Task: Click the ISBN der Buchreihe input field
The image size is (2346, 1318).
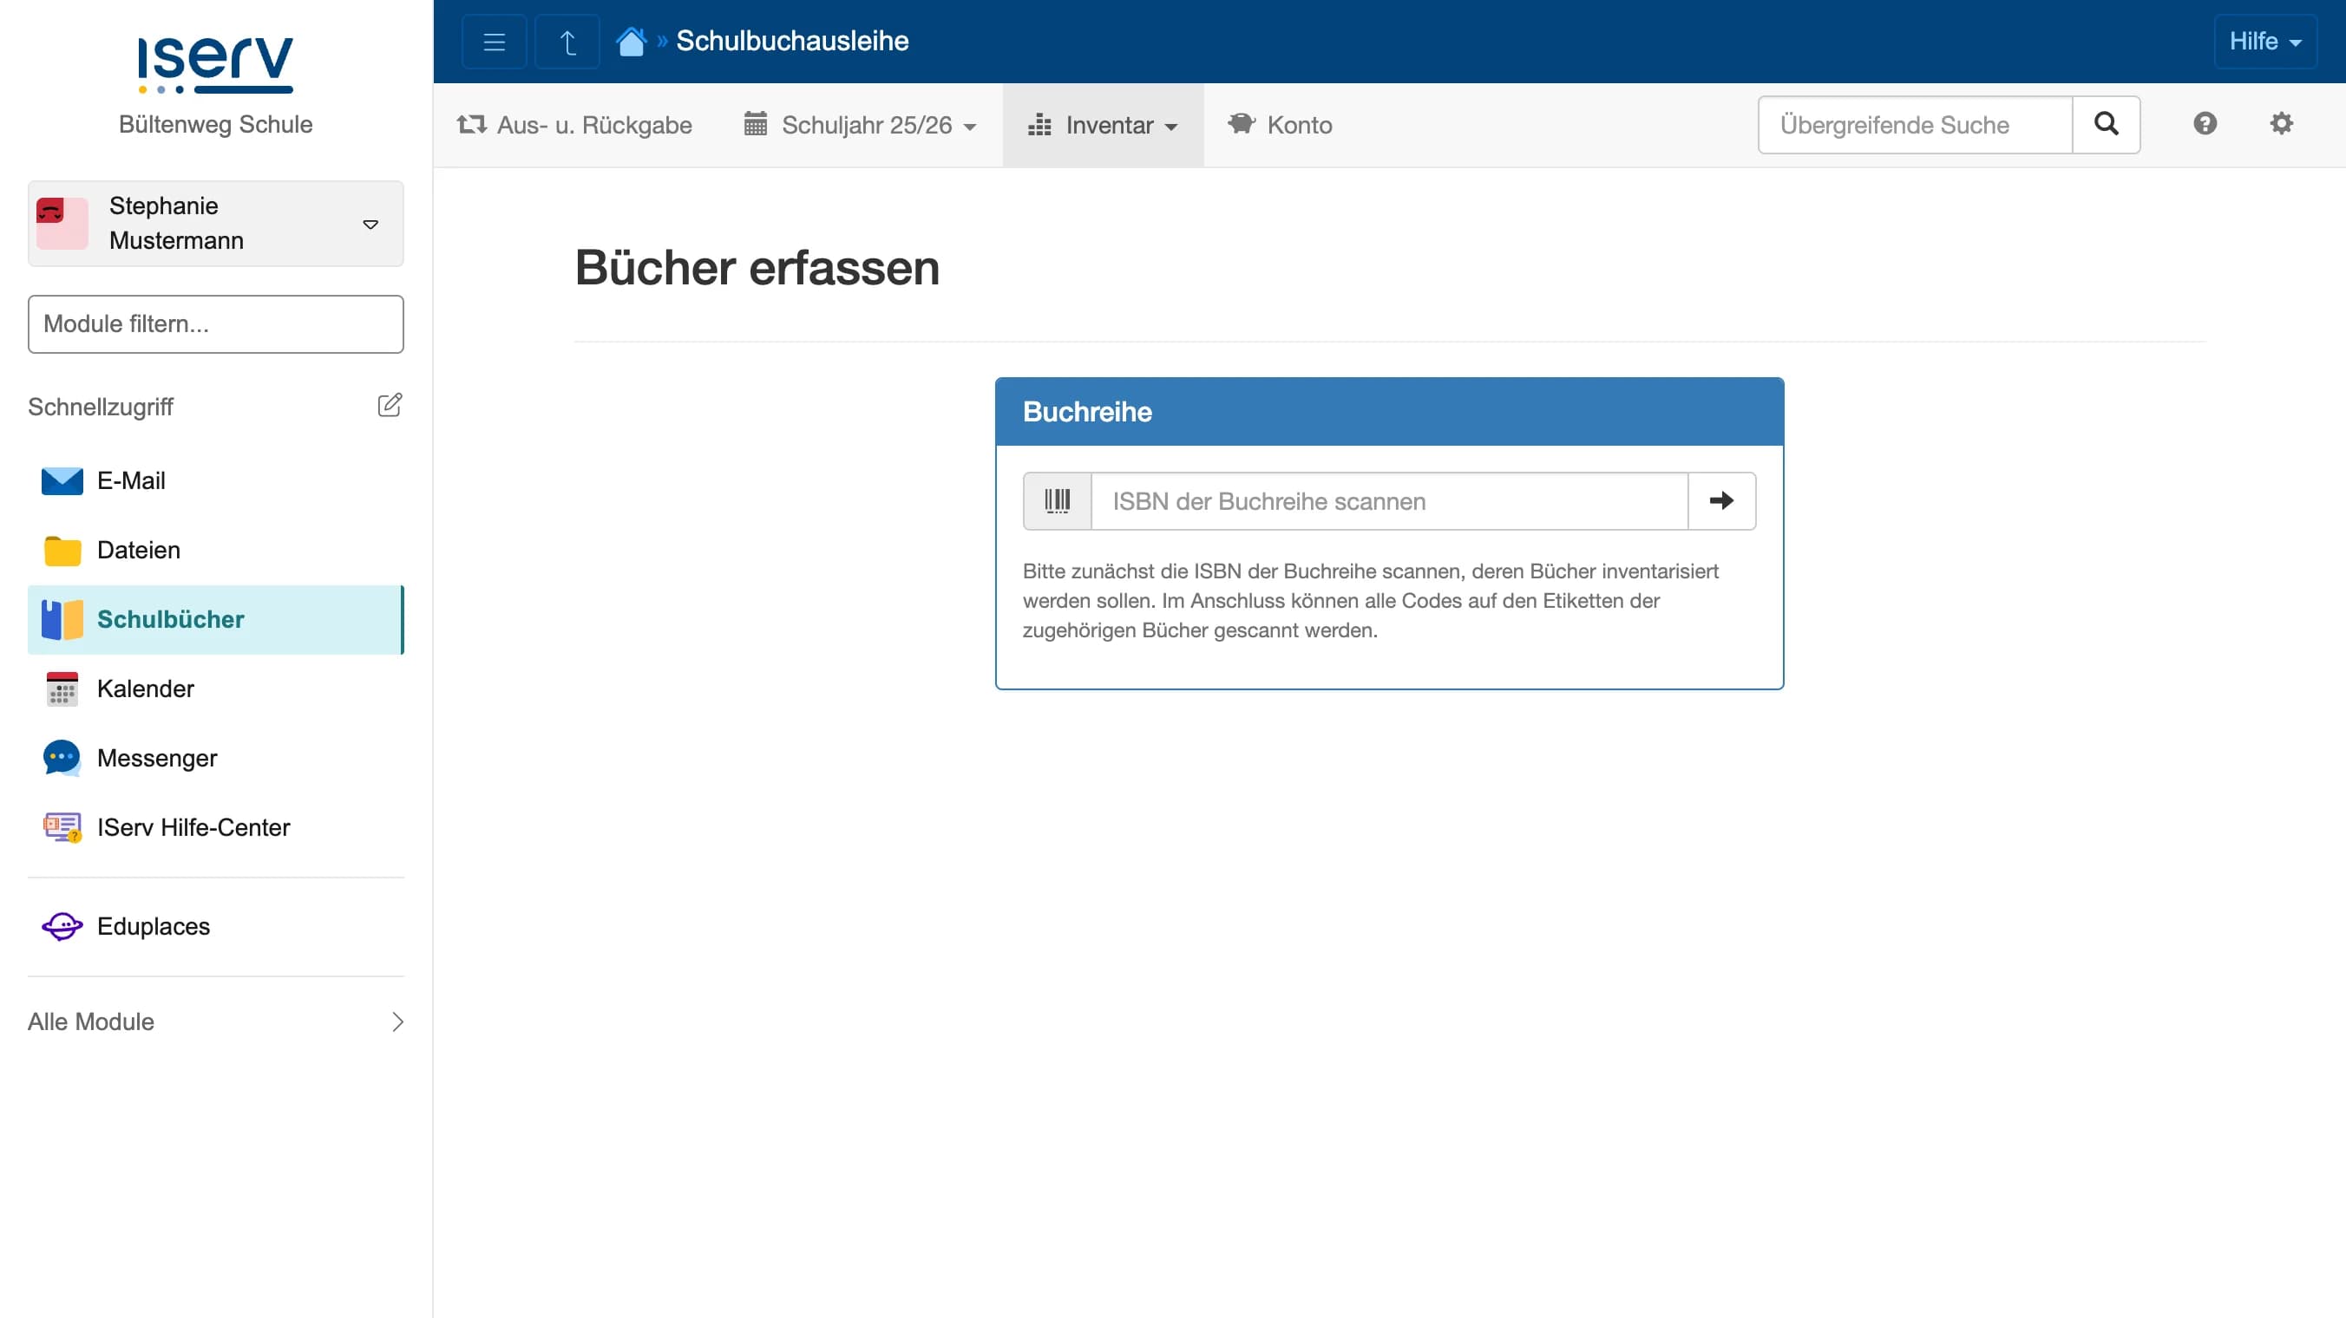Action: [x=1385, y=500]
